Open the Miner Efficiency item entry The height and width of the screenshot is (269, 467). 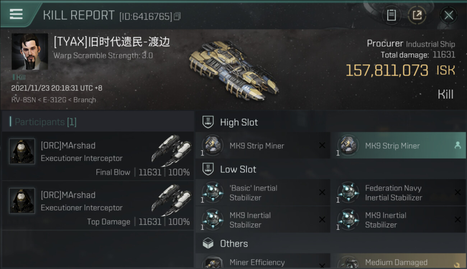tap(263, 261)
